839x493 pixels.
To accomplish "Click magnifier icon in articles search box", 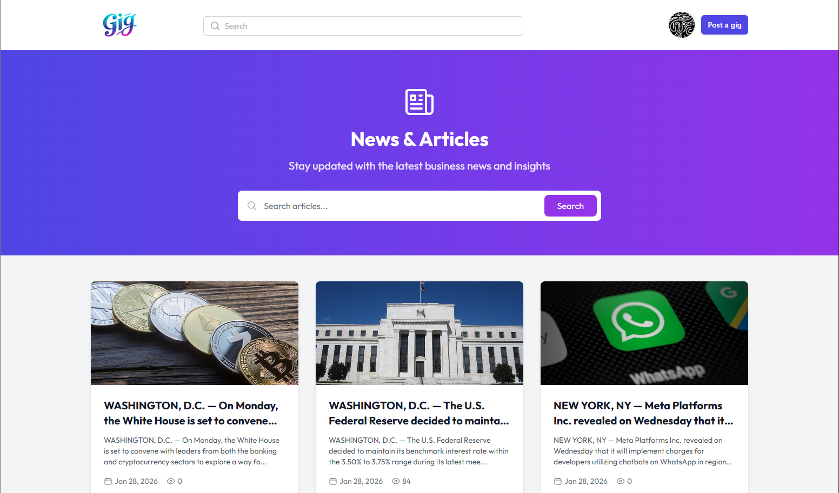I will [252, 206].
